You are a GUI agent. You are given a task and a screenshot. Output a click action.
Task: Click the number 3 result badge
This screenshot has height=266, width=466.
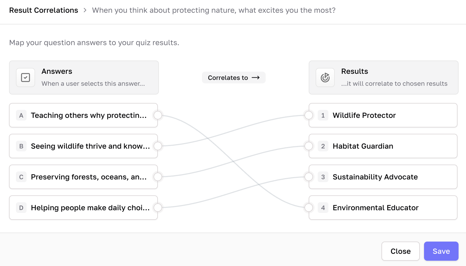(x=323, y=177)
